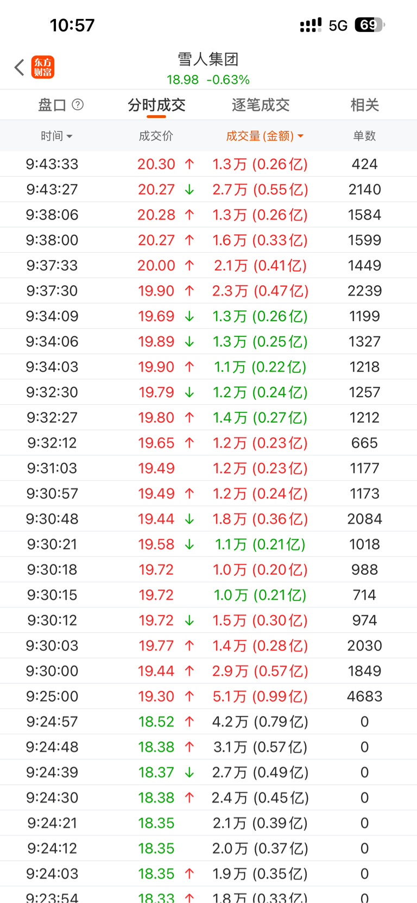
Task: Open the 逐笔成交 tab
Action: 261,105
